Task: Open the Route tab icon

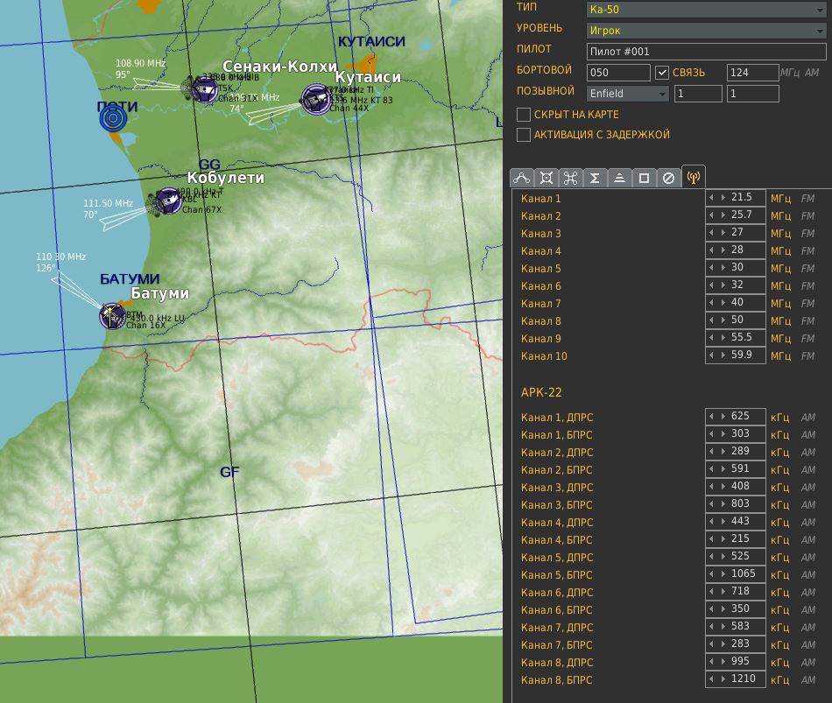Action: (x=522, y=178)
